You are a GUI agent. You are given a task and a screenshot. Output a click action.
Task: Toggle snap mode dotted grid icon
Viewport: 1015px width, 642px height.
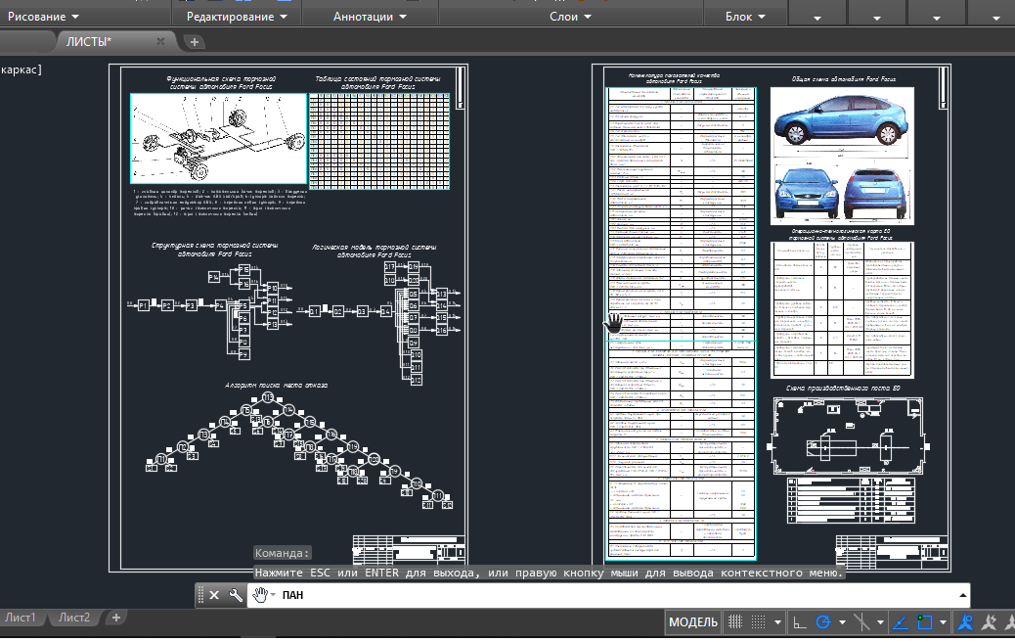(758, 622)
